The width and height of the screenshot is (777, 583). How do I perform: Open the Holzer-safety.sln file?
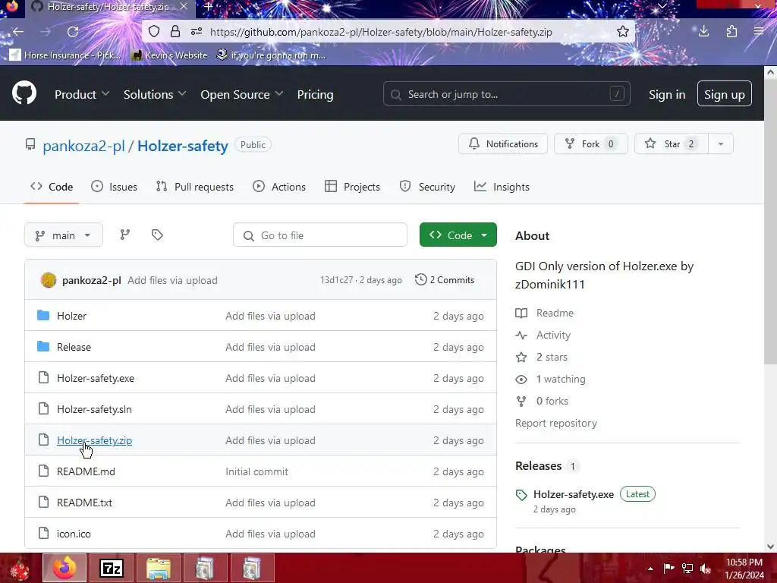tap(94, 409)
